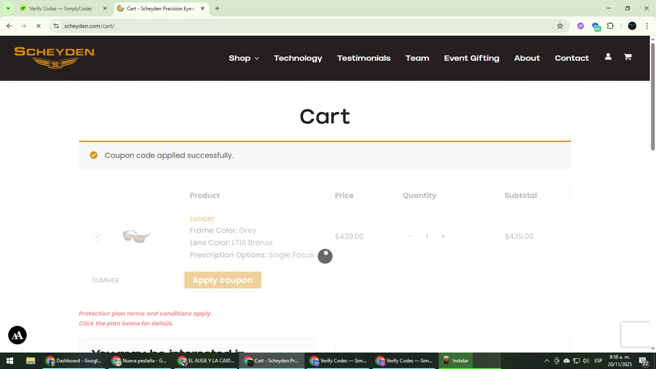Image resolution: width=656 pixels, height=369 pixels.
Task: Switch to Verify Codes SimplyCodes tab
Action: pos(61,8)
